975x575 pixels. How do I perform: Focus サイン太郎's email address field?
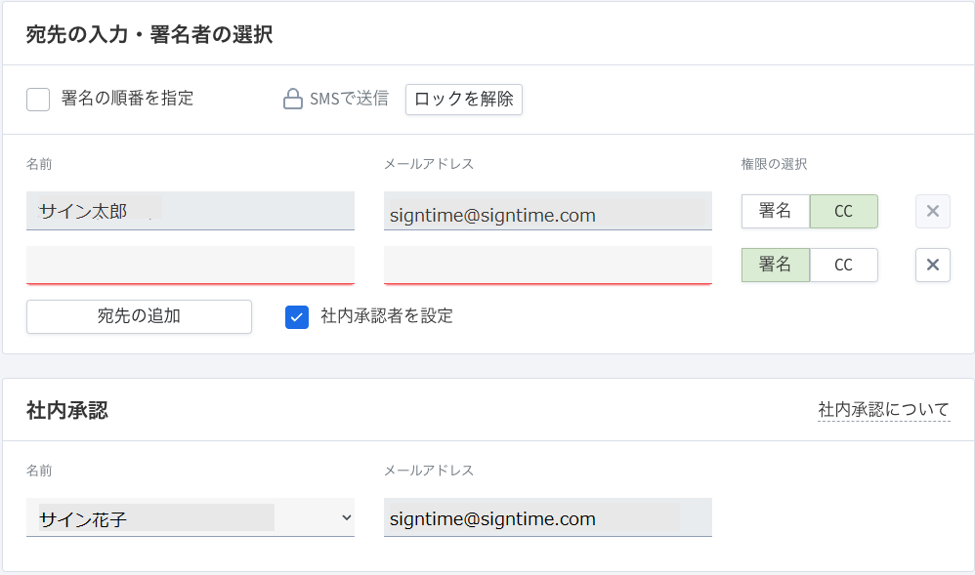tap(547, 211)
